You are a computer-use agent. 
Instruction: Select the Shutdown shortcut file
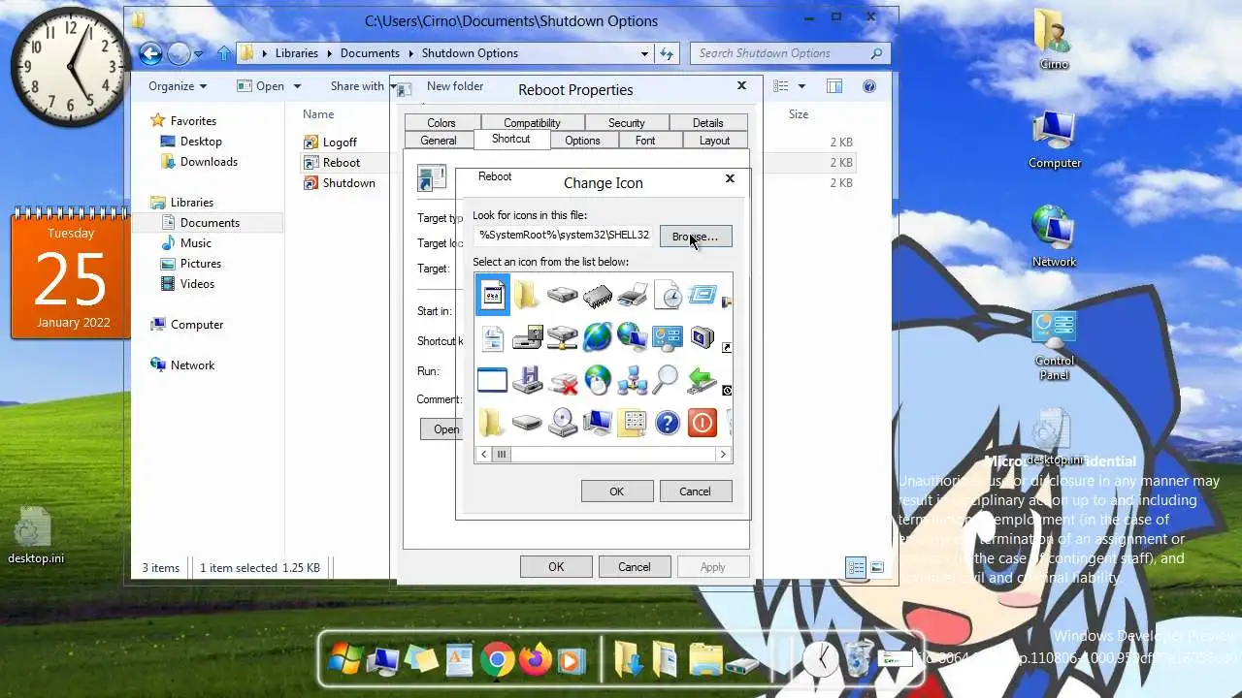[x=348, y=183]
